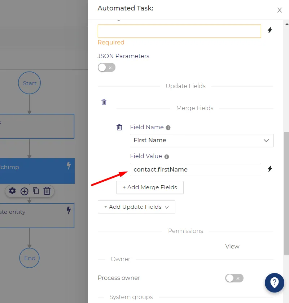
Task: Delete the Update Fields group with the trash icon
Action: [104, 102]
